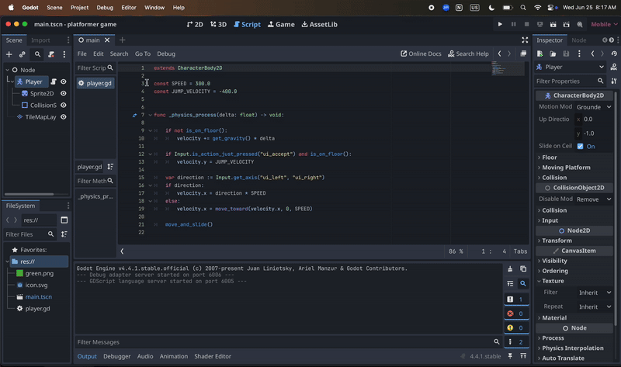Copy output log selection icon
This screenshot has width=621, height=367.
523,268
